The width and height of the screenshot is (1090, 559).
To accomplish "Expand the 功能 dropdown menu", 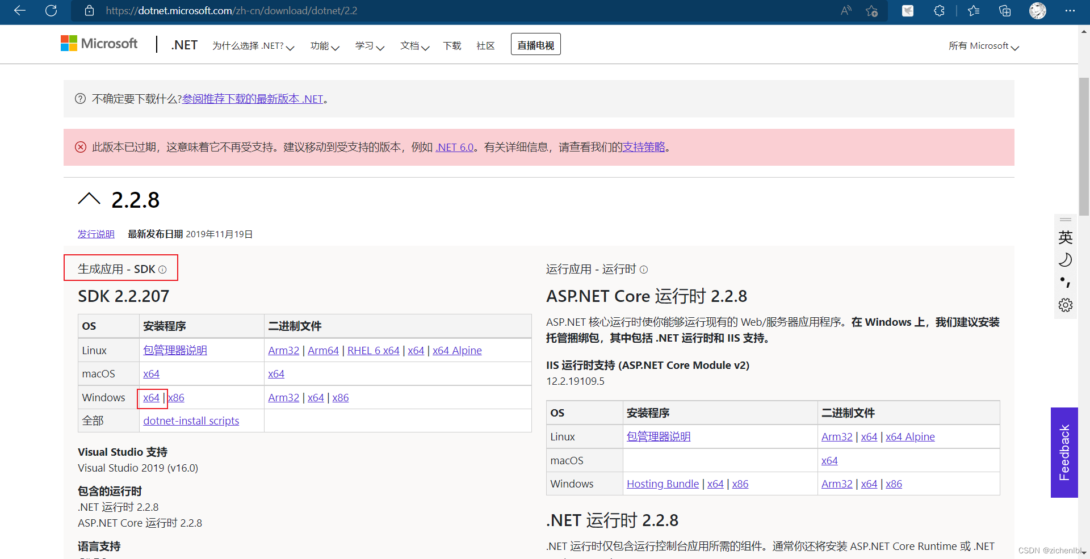I will coord(325,46).
